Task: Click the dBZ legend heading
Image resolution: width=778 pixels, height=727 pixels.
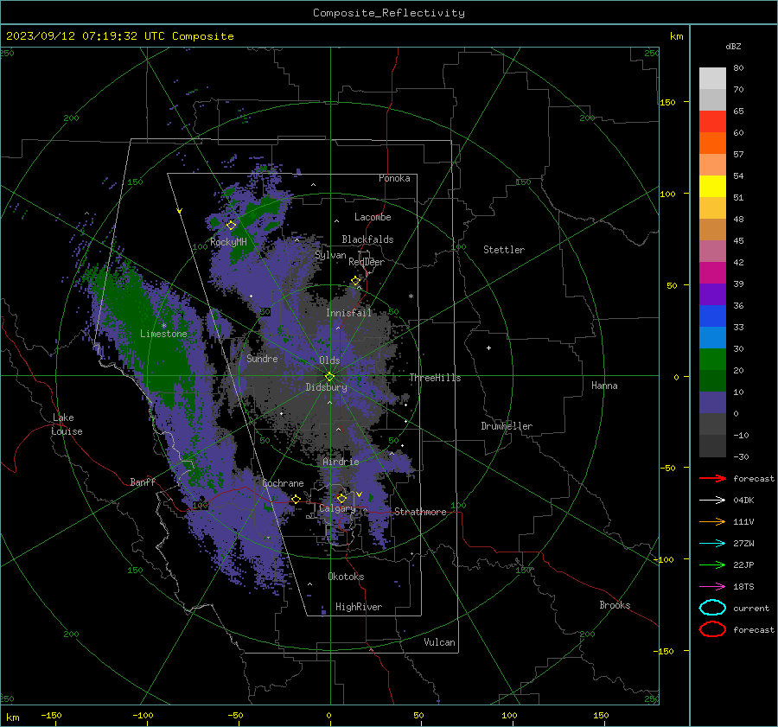Action: [x=733, y=46]
